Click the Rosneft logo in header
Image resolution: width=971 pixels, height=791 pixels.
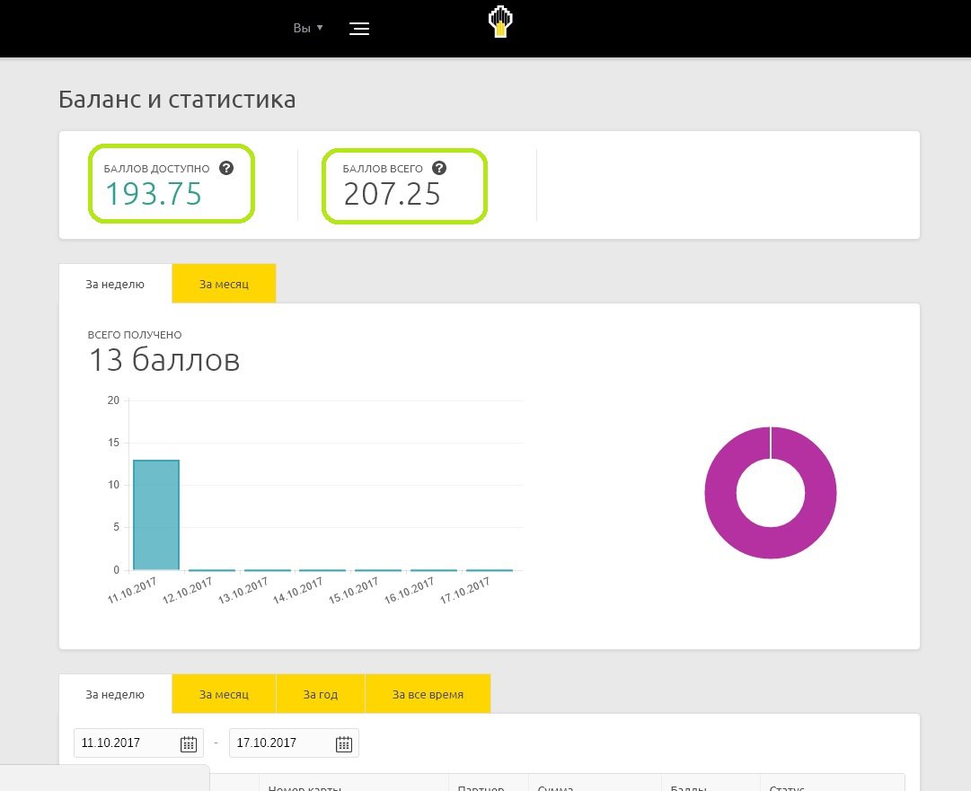tap(499, 22)
